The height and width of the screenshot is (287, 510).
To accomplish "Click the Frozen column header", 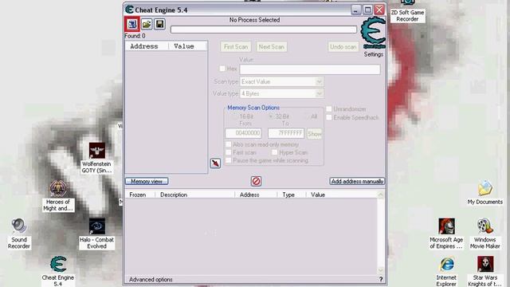I will (x=140, y=195).
